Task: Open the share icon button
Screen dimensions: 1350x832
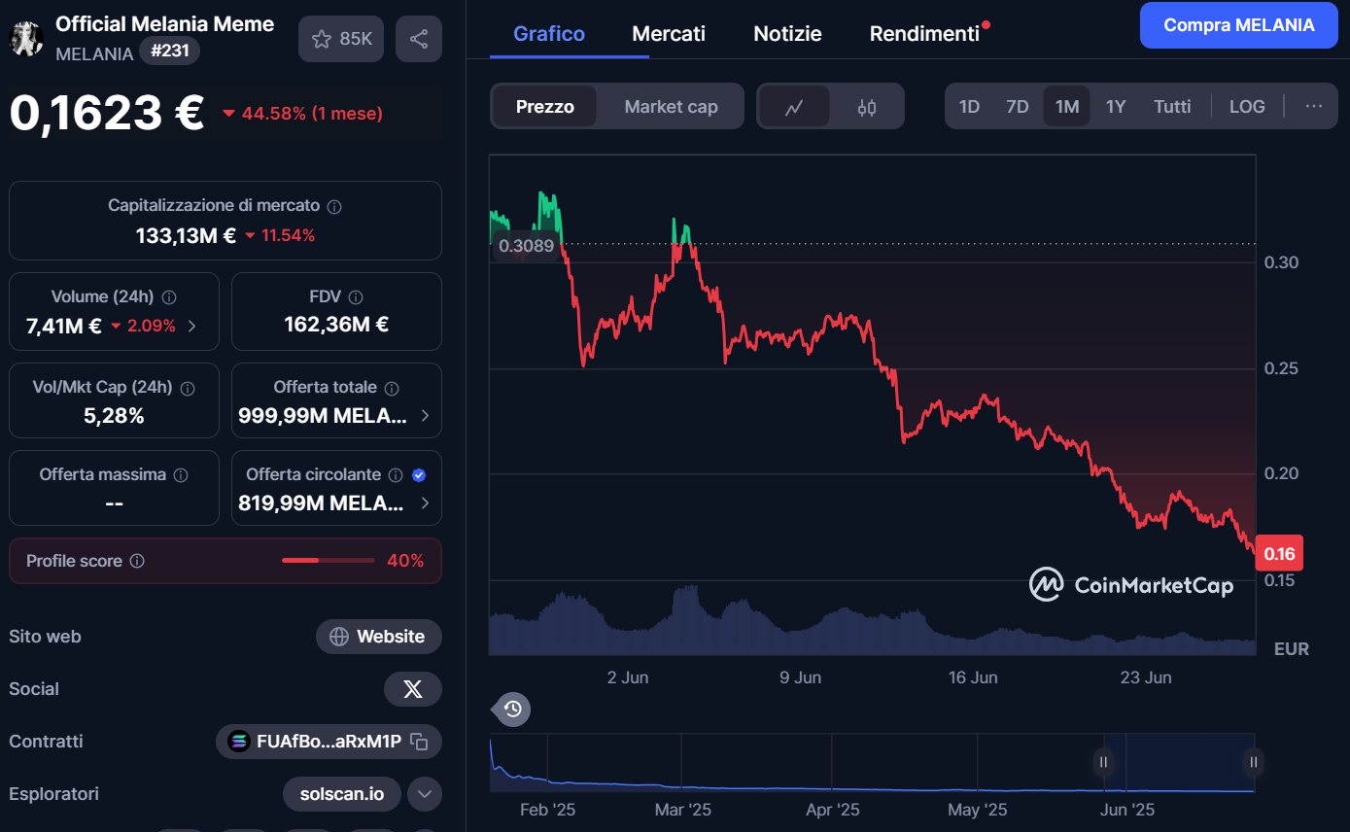Action: pos(419,39)
